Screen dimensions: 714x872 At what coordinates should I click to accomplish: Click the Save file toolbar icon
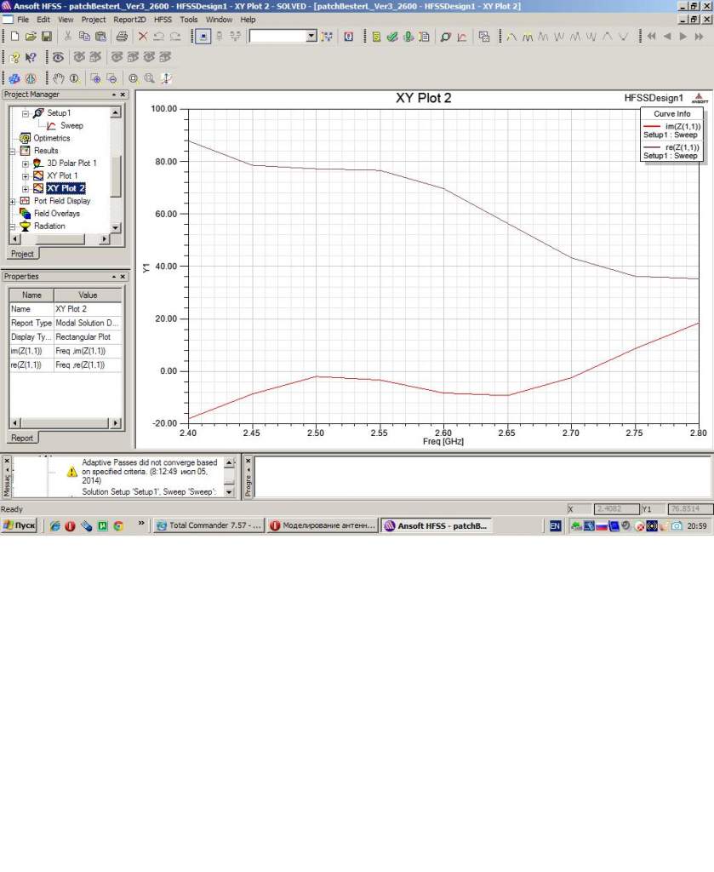click(47, 37)
